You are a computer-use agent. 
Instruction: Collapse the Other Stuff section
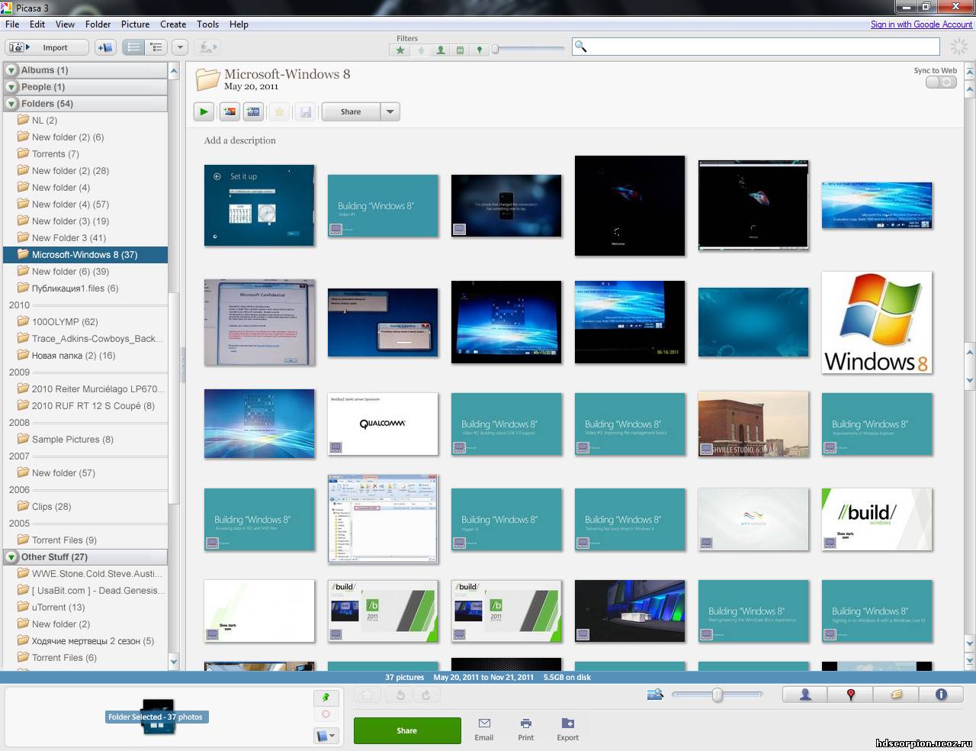tap(11, 557)
